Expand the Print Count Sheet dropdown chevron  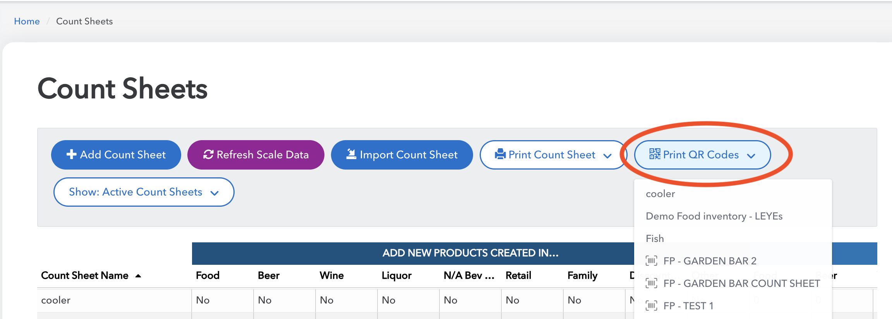[607, 156]
